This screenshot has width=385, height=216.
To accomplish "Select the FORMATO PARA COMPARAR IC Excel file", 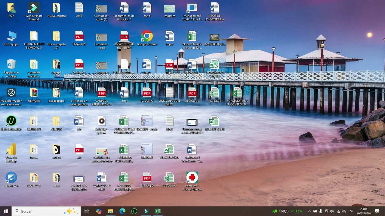I will pos(124,125).
